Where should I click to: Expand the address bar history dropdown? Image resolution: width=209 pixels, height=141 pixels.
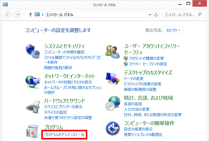[x=150, y=15]
